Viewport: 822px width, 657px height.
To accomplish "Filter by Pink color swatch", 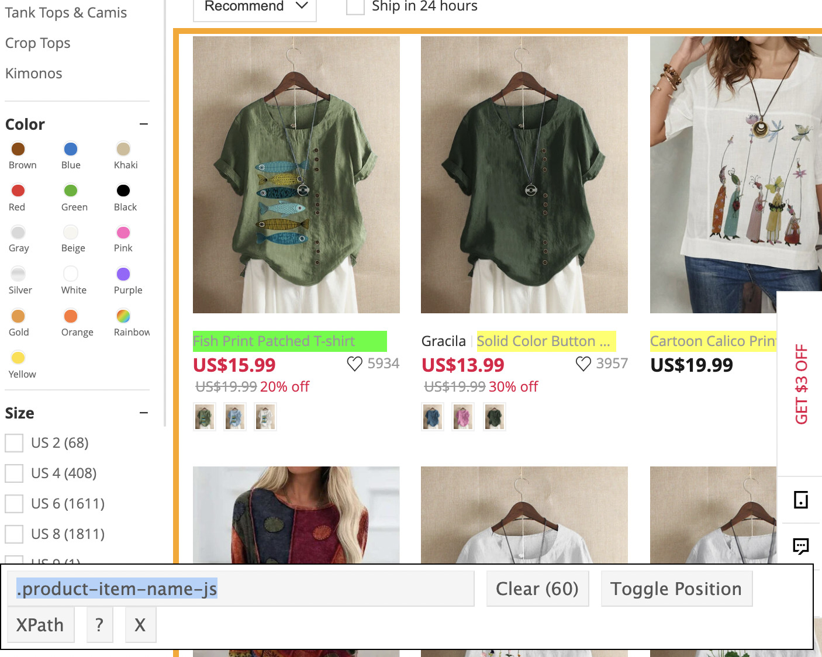I will tap(123, 233).
